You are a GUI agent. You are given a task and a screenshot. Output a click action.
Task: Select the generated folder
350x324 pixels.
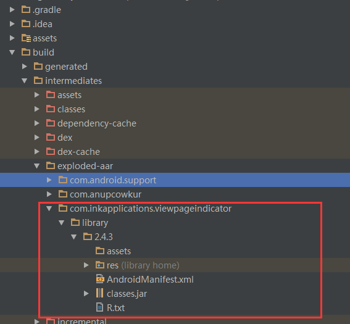(x=66, y=67)
